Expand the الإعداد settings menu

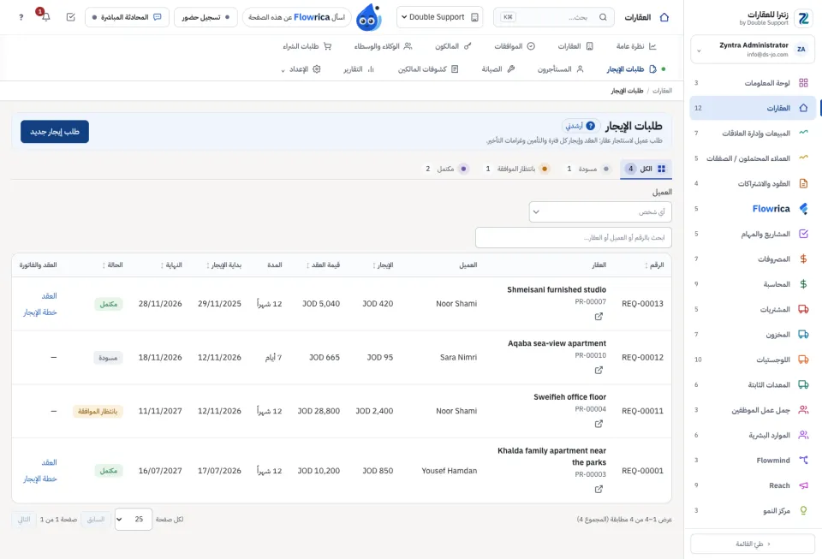point(301,69)
